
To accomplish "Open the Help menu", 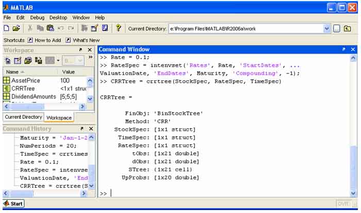I will point(100,17).
